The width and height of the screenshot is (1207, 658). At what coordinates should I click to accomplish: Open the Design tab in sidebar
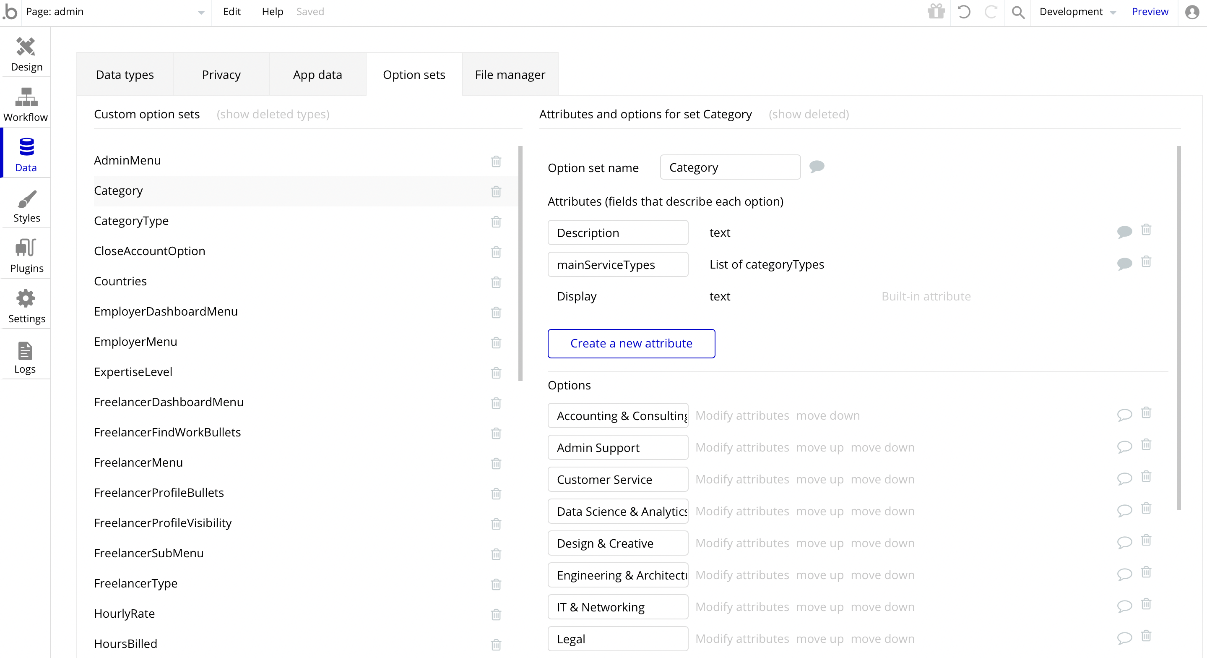coord(26,54)
